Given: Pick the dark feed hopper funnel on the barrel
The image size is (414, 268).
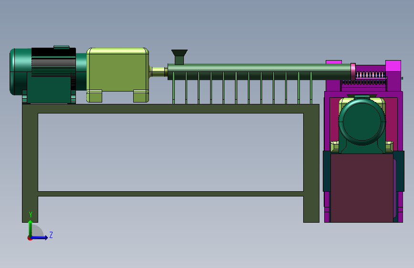Looking at the screenshot, I should coord(179,57).
